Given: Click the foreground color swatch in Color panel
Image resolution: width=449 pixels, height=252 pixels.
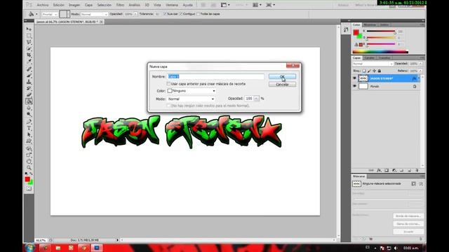Looking at the screenshot, I should coord(356,32).
